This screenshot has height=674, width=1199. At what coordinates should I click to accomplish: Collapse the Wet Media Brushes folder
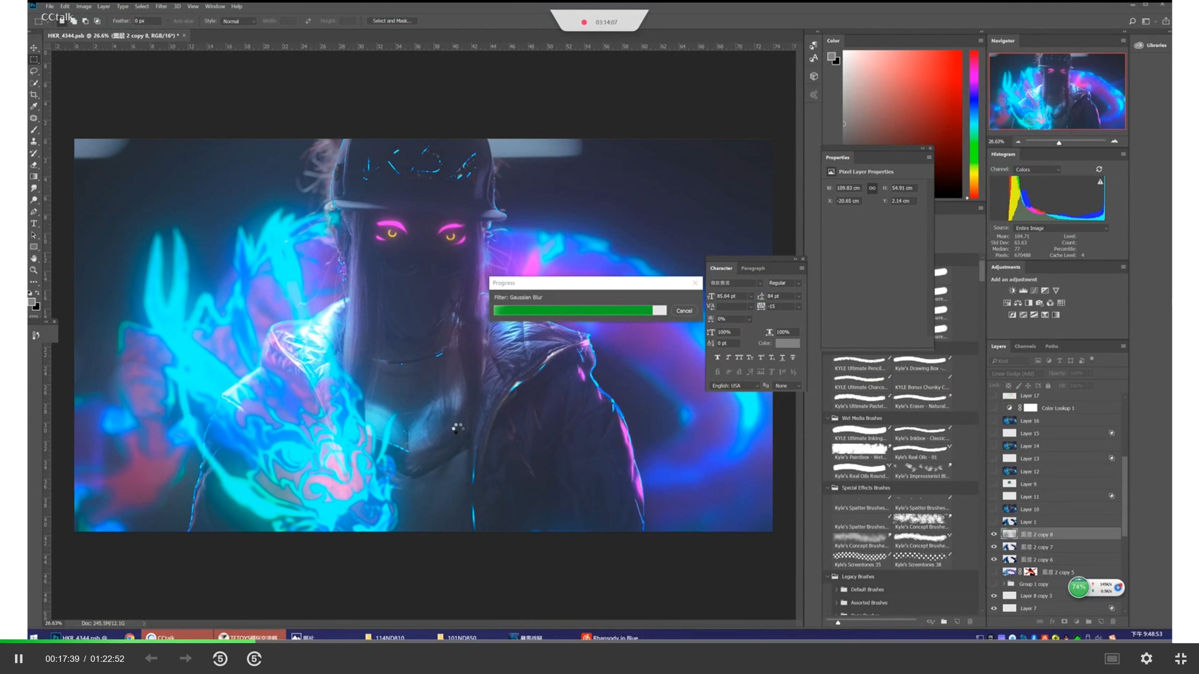pos(828,418)
